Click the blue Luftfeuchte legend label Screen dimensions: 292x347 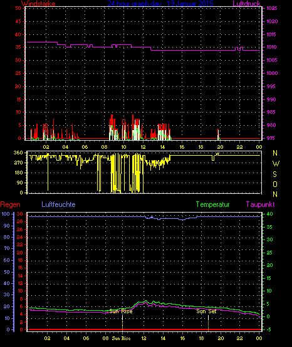[x=58, y=204]
